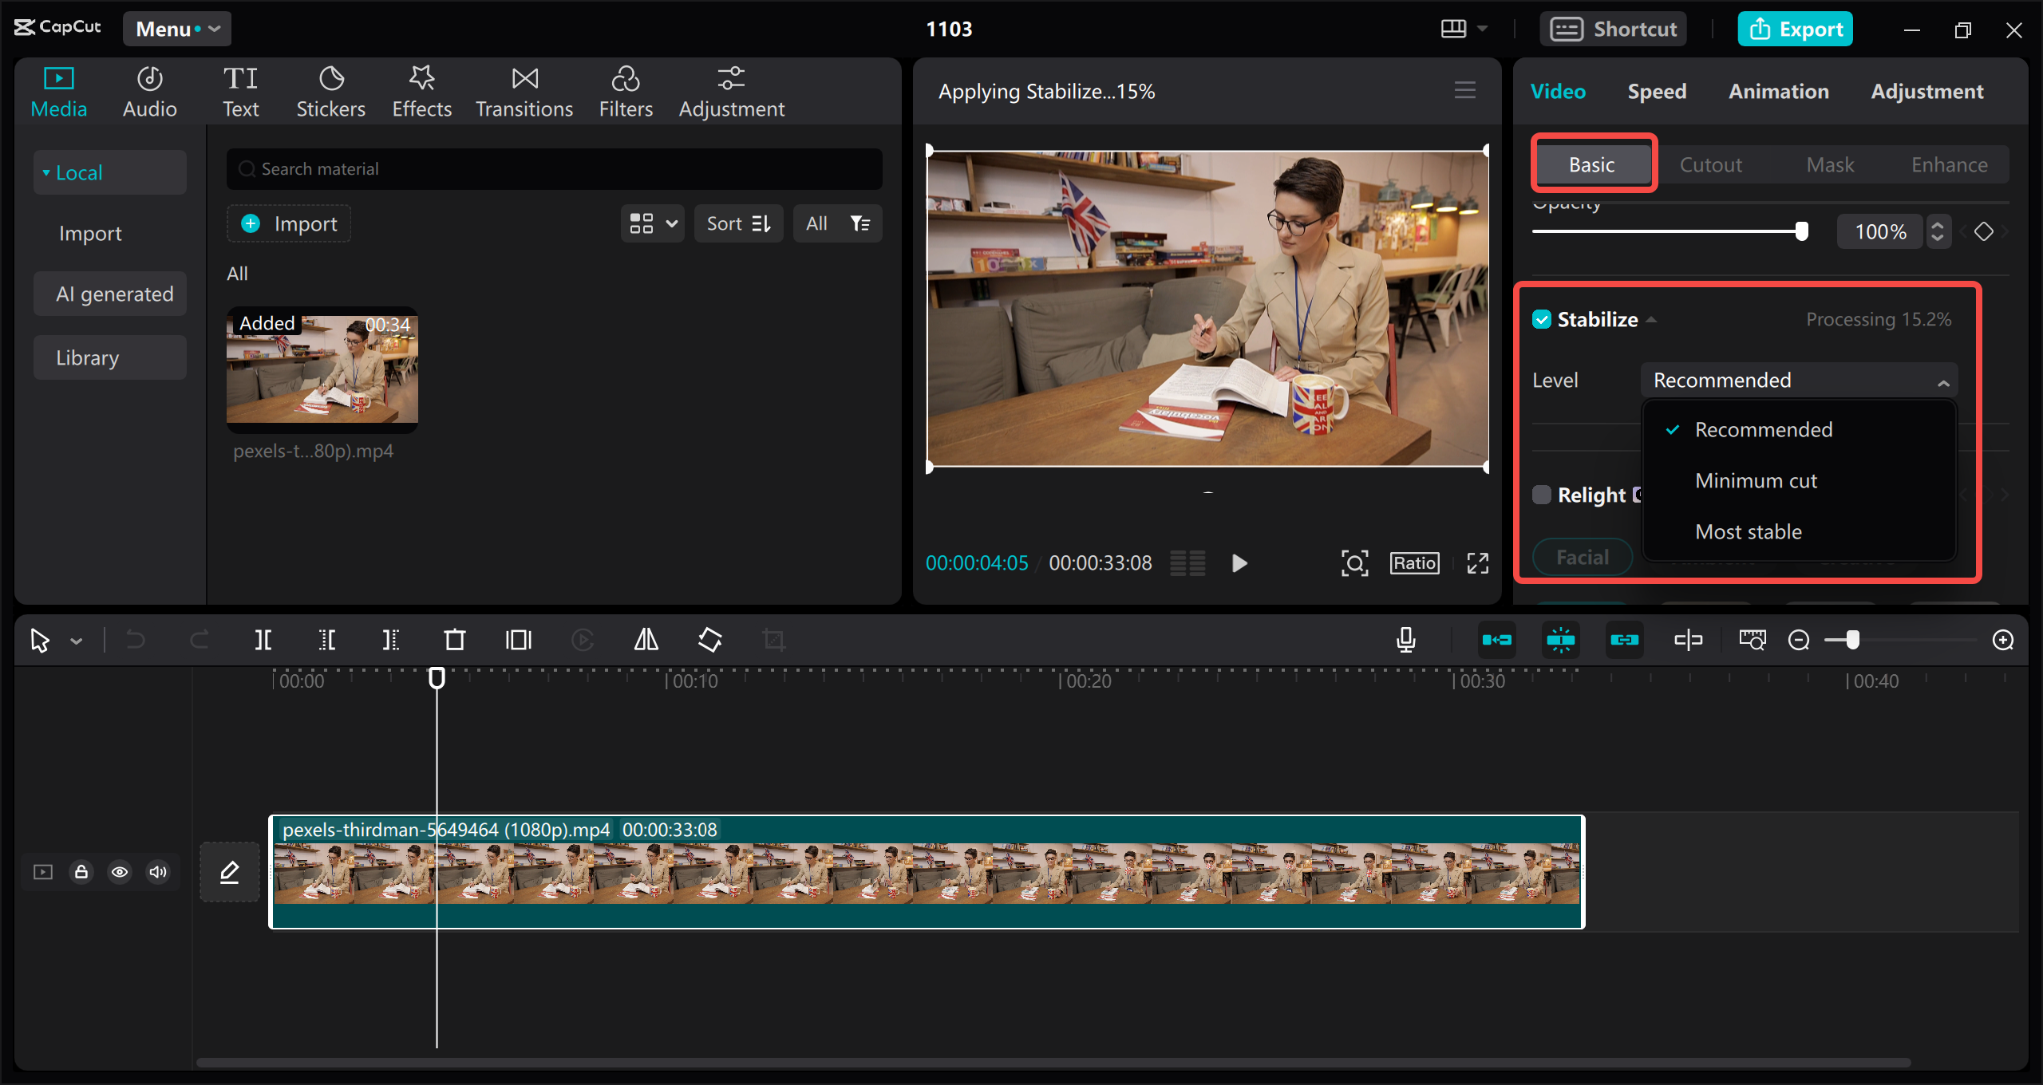Image resolution: width=2043 pixels, height=1085 pixels.
Task: Enable the Relight checkbox
Action: (1542, 495)
